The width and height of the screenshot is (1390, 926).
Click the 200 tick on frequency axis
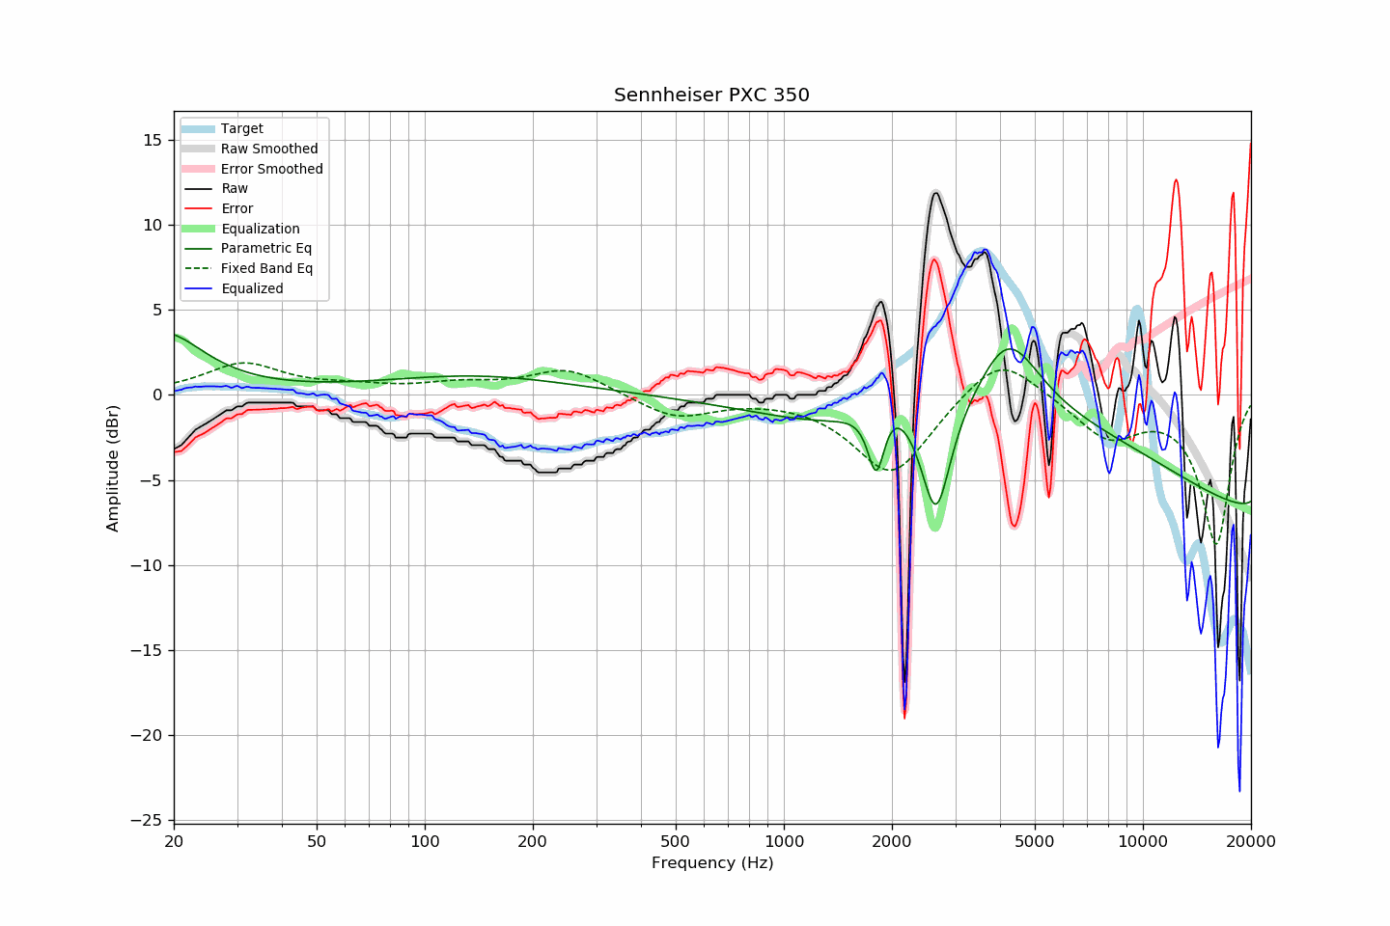[533, 841]
